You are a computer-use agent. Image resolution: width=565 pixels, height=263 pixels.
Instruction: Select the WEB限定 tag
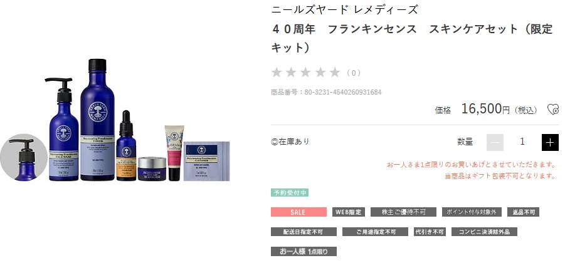point(349,212)
